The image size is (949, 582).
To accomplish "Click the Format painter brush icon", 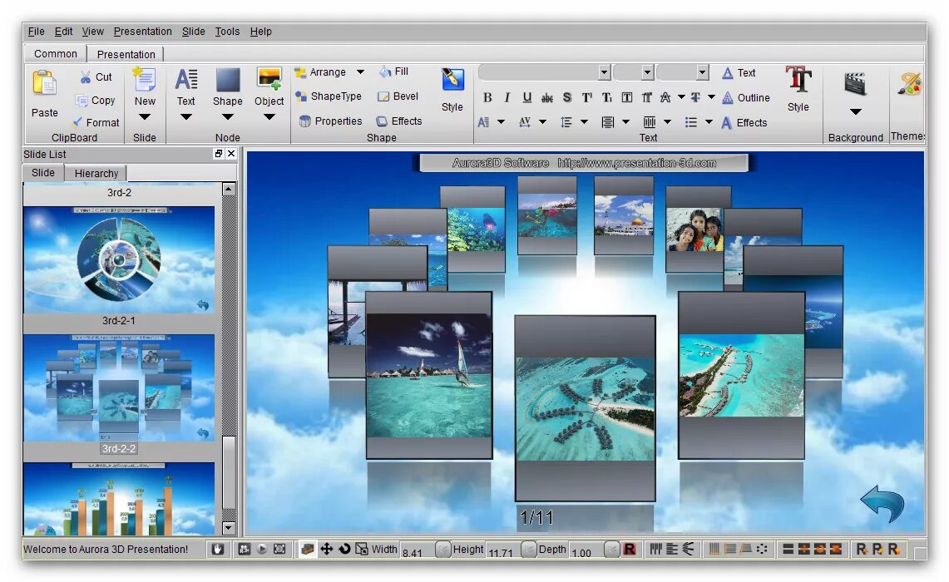I will [77, 122].
